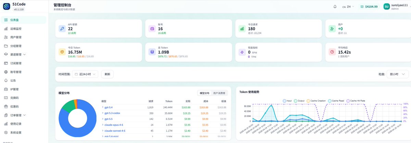The image size is (411, 143).
Task: Select 账号管理 in sidebar
Action: (x=24, y=72)
